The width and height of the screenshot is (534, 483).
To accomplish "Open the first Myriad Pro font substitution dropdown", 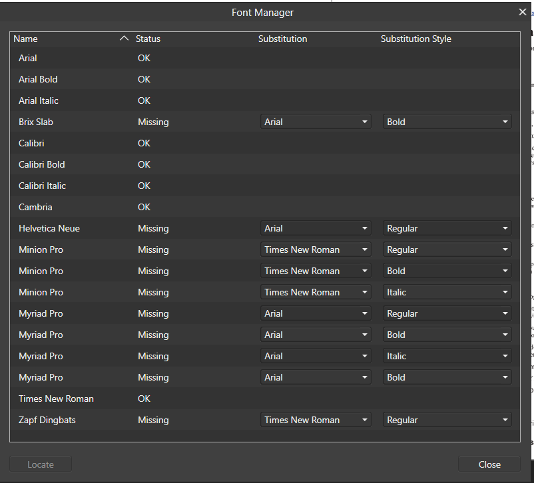I will coord(316,313).
